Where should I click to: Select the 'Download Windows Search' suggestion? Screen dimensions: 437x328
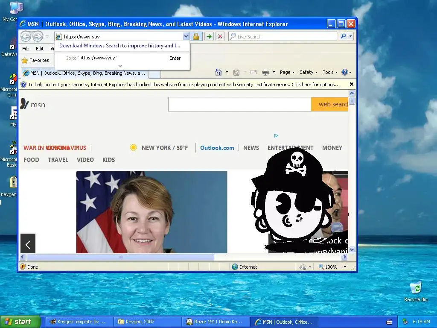[x=119, y=45]
